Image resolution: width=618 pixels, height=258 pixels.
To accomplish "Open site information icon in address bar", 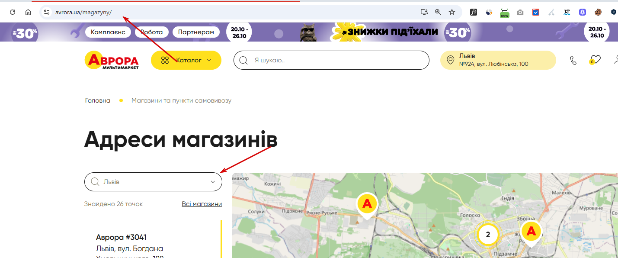I will pos(47,12).
